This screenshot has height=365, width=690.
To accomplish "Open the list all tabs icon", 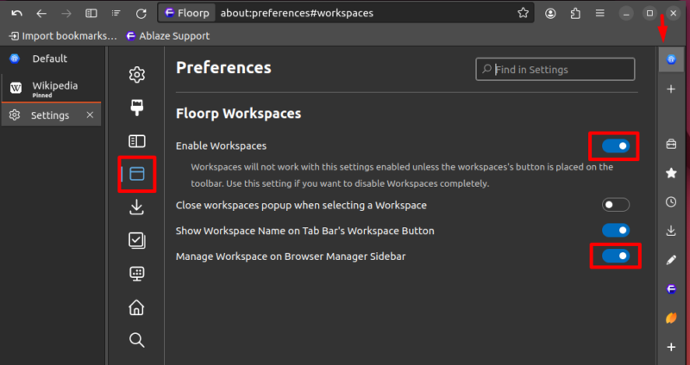I will tap(116, 14).
